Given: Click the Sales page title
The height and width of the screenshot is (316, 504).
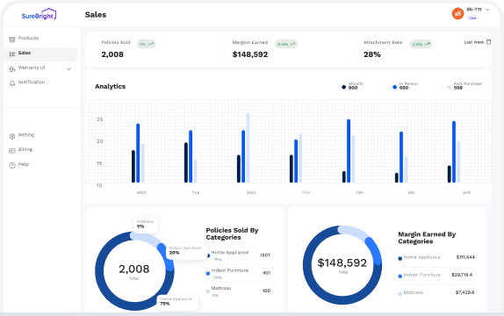Looking at the screenshot, I should point(96,15).
